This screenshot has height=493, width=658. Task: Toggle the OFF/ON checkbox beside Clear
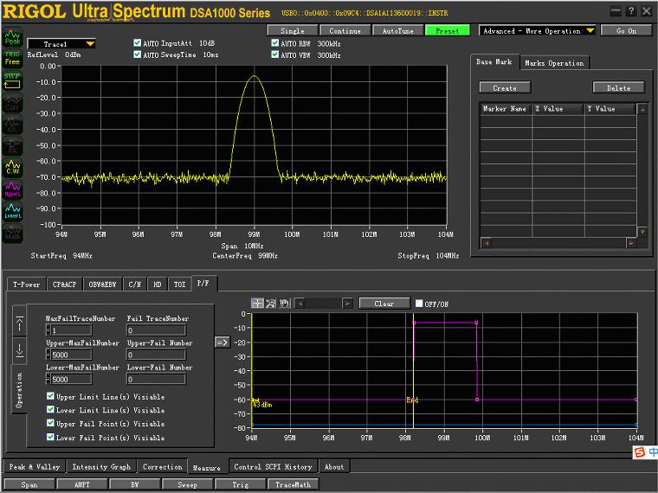click(419, 304)
